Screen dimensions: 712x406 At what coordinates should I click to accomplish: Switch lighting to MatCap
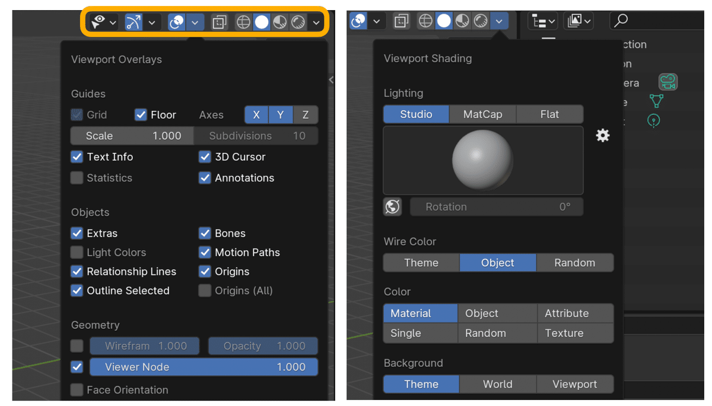coord(482,114)
